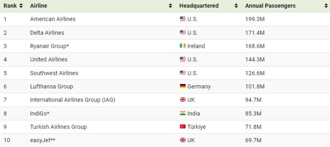Click the Turkish Airlines Group cell
Image resolution: width=330 pixels, height=147 pixels.
click(58, 127)
